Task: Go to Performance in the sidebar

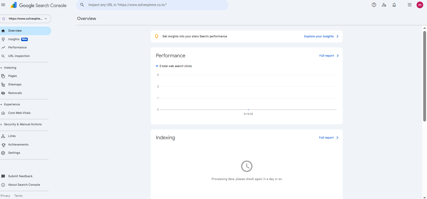Action: pyautogui.click(x=17, y=47)
